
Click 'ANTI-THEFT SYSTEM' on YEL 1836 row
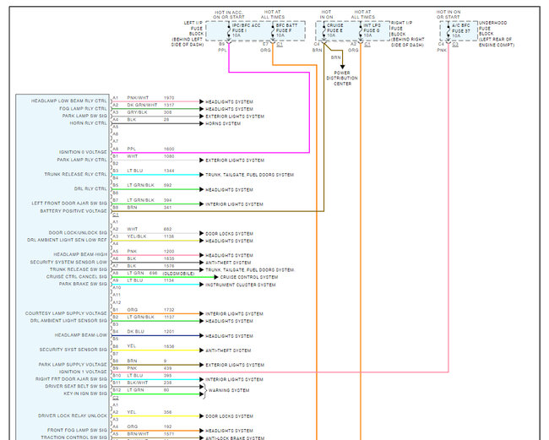[228, 350]
